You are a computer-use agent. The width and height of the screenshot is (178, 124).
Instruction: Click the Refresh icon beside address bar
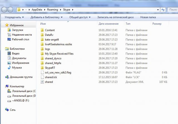coord(163,10)
